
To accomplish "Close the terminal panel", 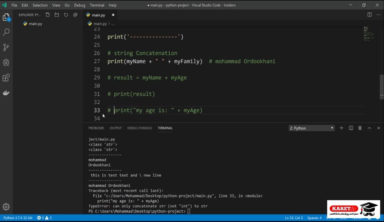I will (x=379, y=128).
